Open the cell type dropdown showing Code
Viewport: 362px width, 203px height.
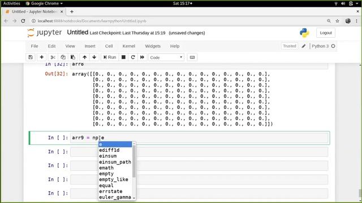(x=166, y=58)
